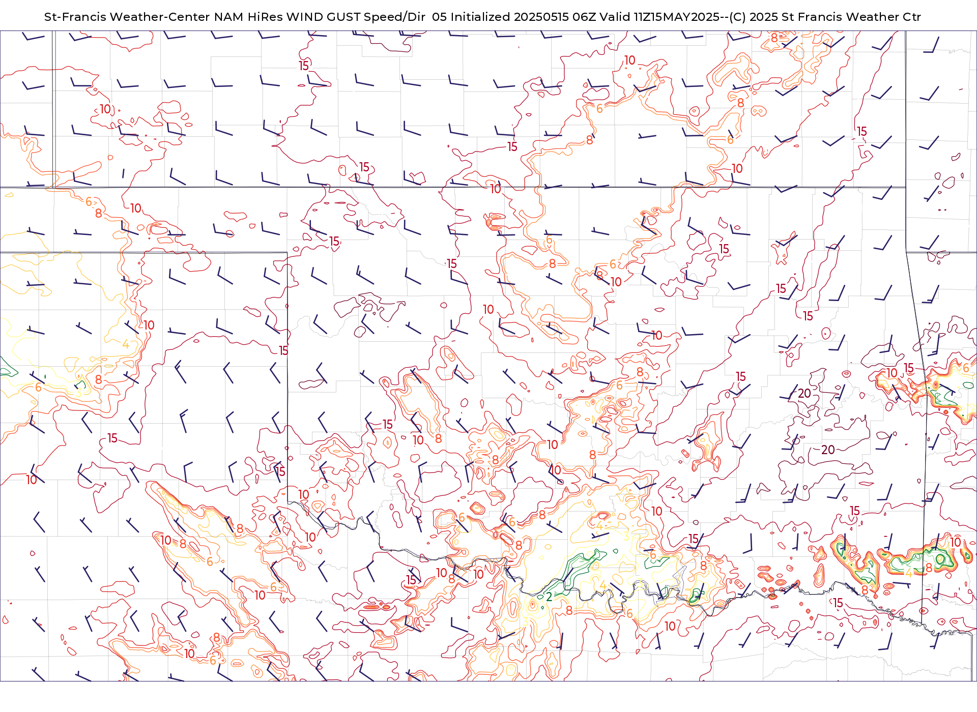This screenshot has width=977, height=712.
Task: Click the 'St-Francis Weather-Center' title text
Action: (x=127, y=17)
